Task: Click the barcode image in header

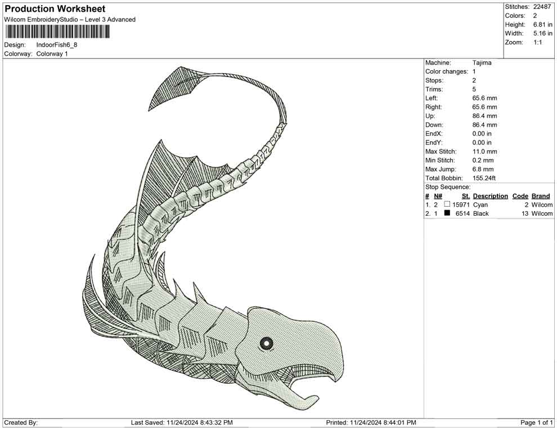Action: tap(57, 32)
